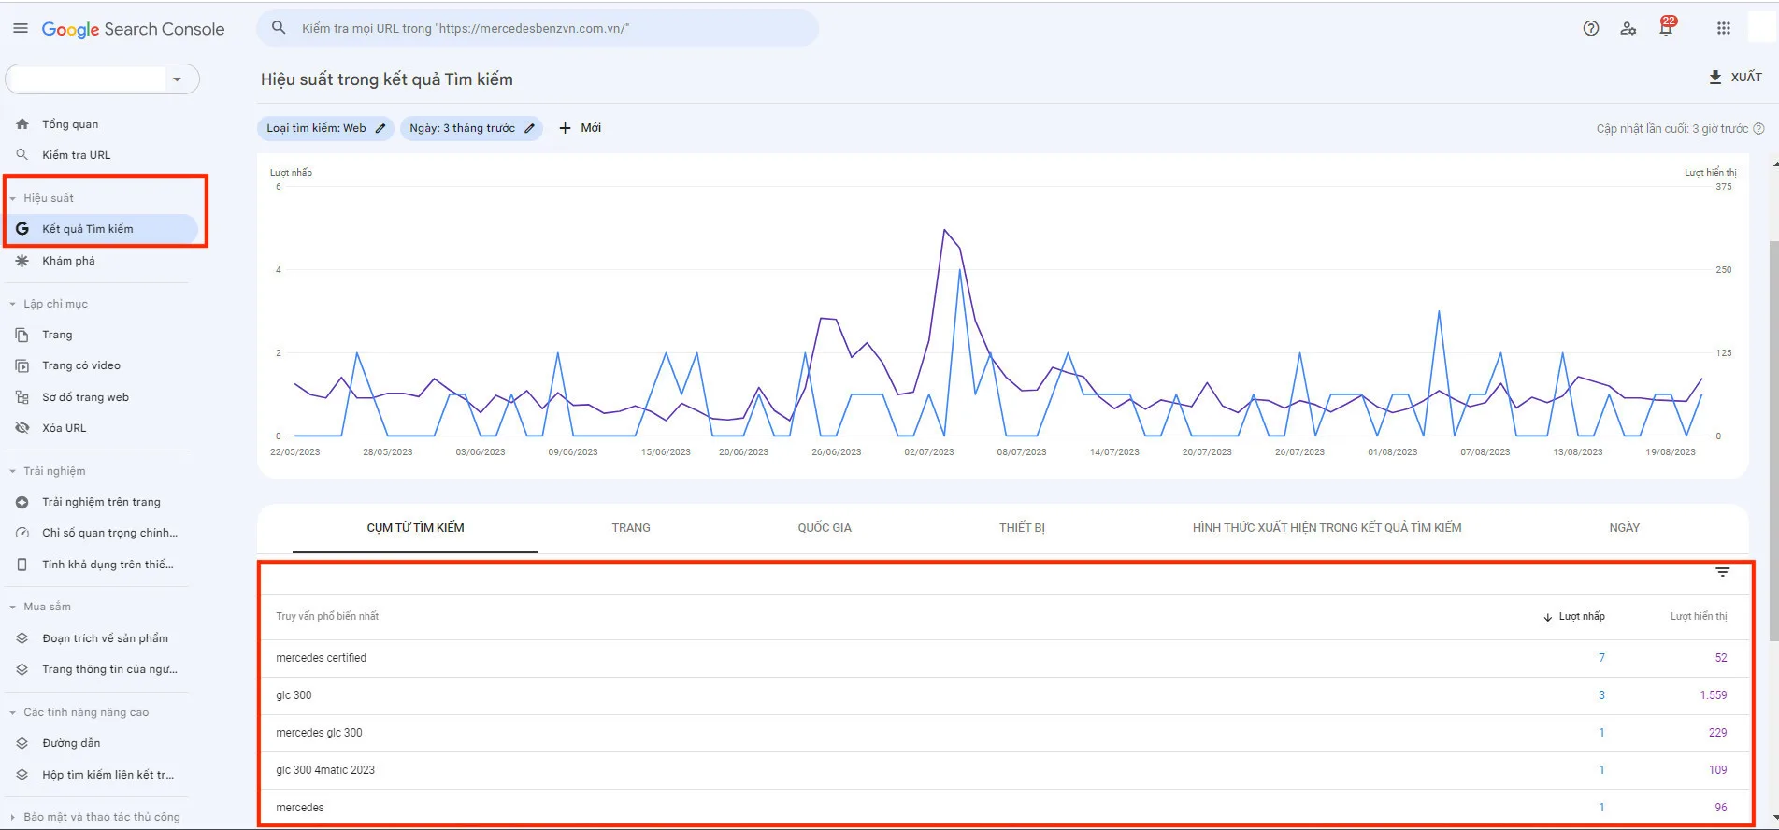
Task: Select the mercedes glc 300 query row
Action: (x=1002, y=733)
